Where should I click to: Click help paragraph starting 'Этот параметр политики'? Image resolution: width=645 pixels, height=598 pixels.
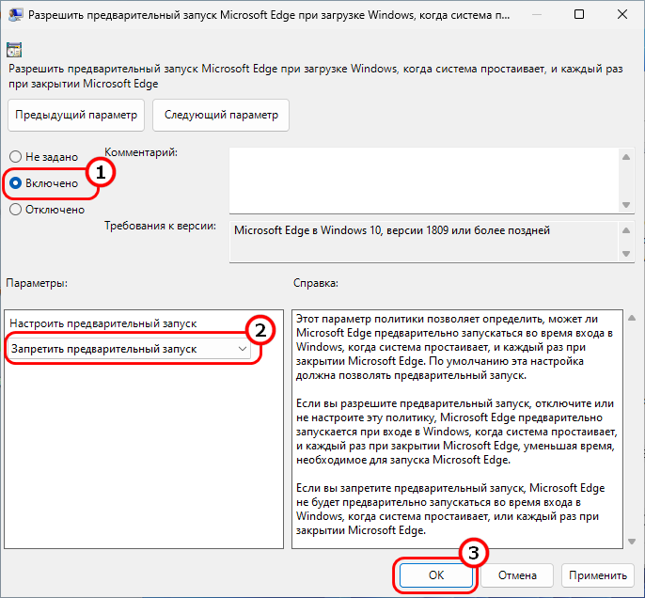coord(454,347)
